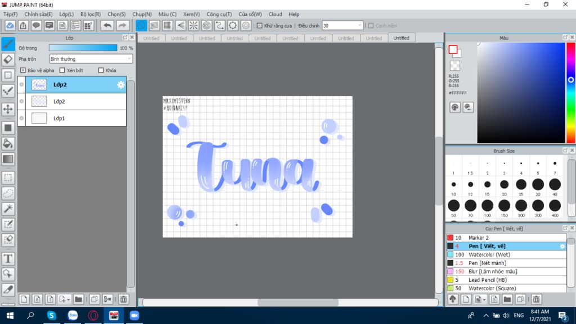The image size is (576, 324).
Task: Choose brush size 50 circle
Action: coord(454,206)
